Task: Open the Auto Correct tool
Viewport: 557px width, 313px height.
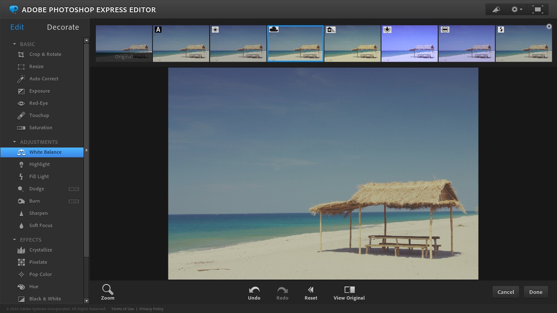Action: click(44, 79)
